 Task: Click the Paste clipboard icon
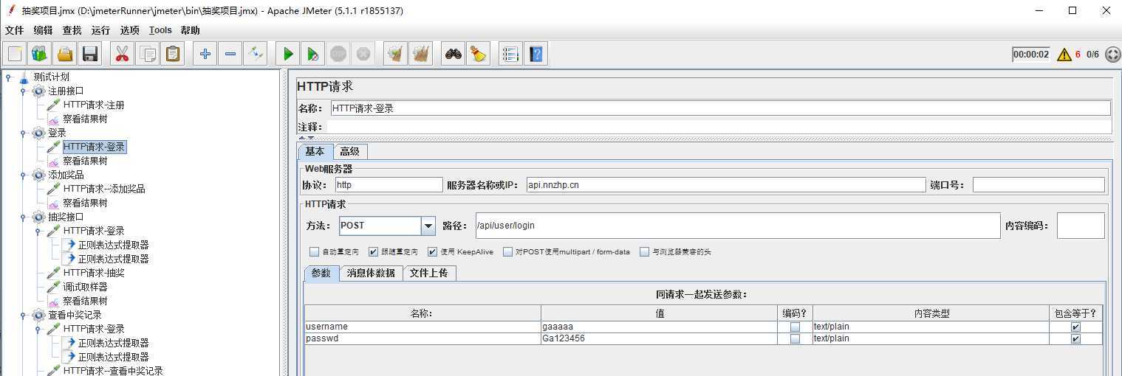(173, 54)
